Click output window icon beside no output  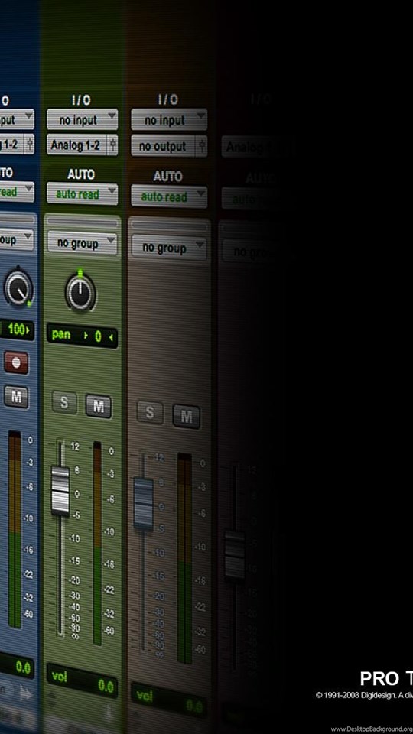[202, 146]
